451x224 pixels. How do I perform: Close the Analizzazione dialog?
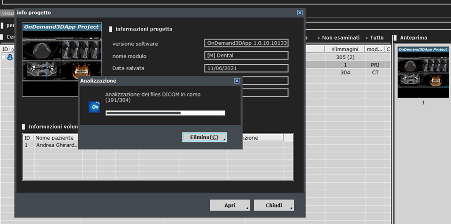pyautogui.click(x=237, y=81)
